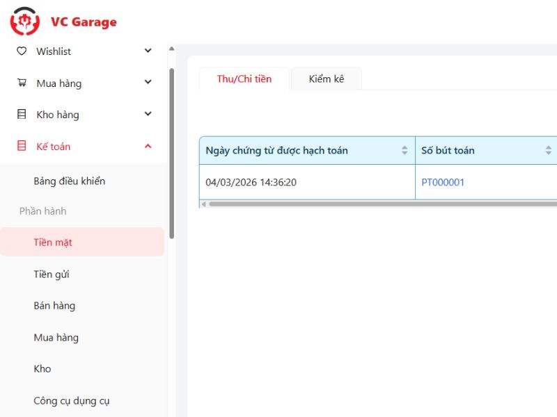Collapse the Kế toán menu chevron

pyautogui.click(x=148, y=147)
